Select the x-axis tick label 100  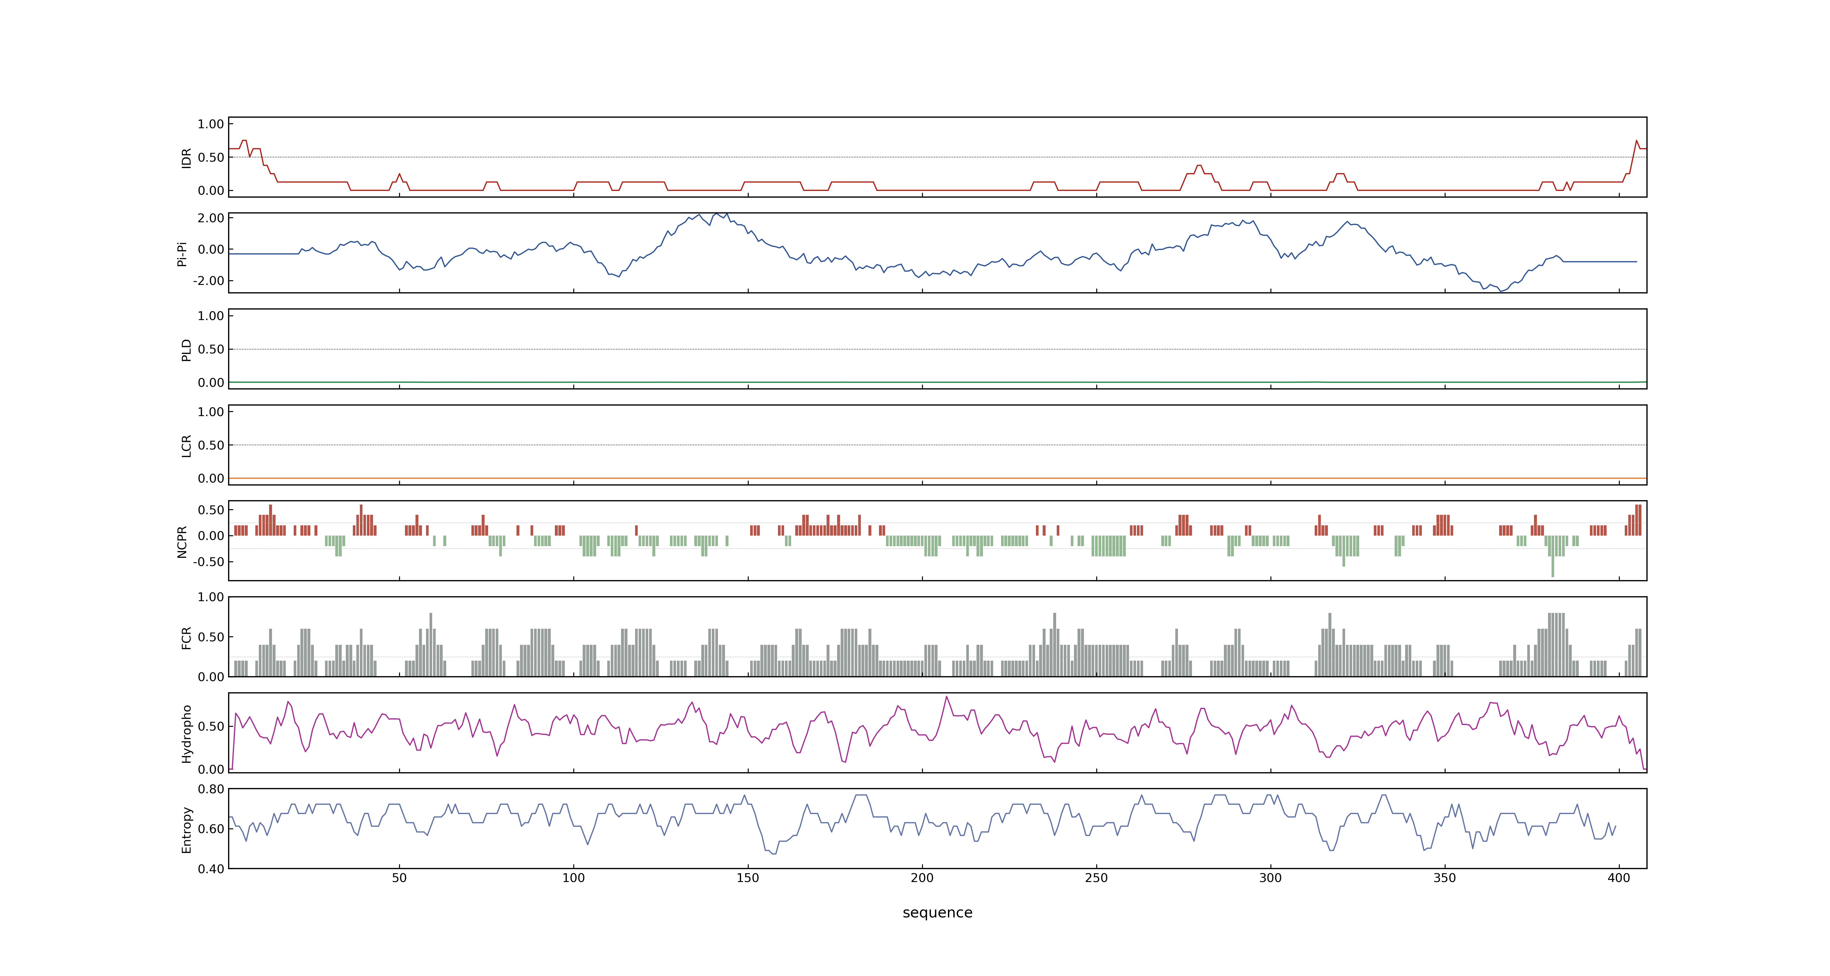(573, 878)
